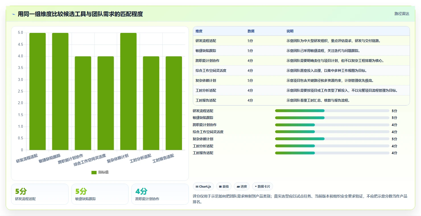Click x-axis label 工时报告适配 under chart
The height and width of the screenshot is (216, 421).
pyautogui.click(x=163, y=158)
